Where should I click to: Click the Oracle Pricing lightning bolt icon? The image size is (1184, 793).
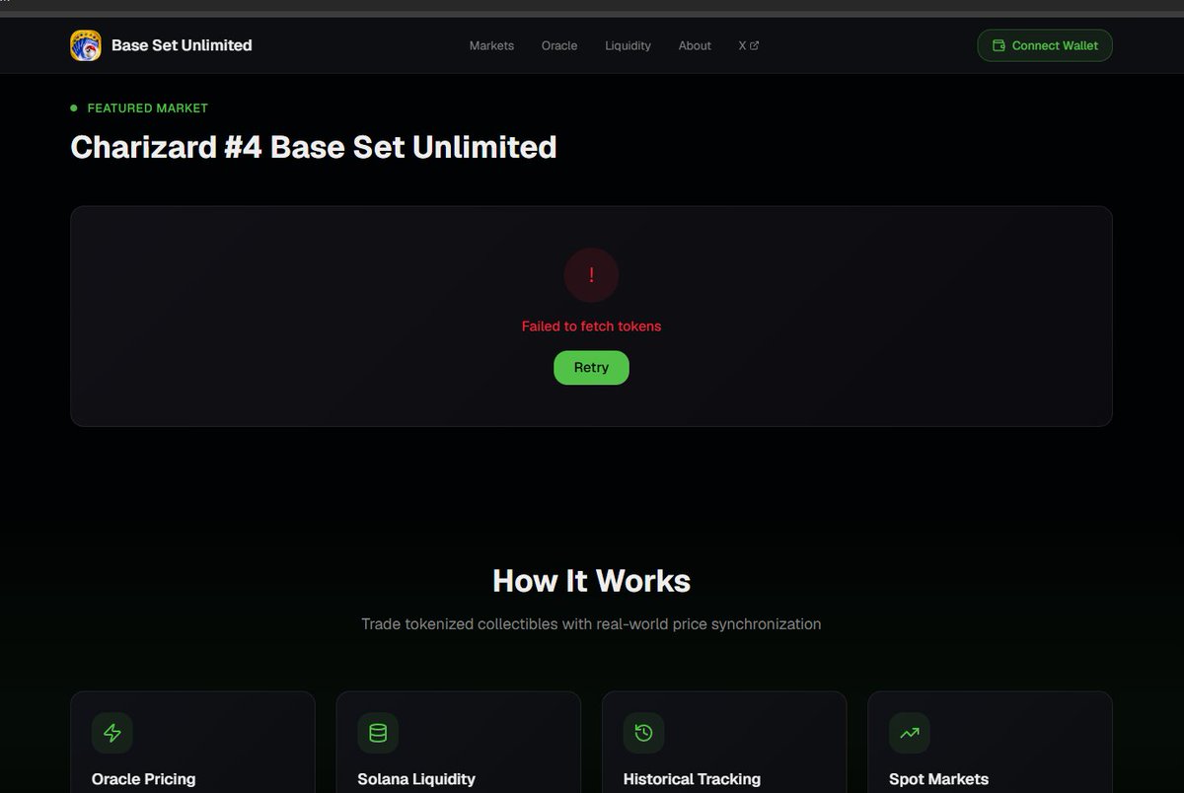pos(112,733)
